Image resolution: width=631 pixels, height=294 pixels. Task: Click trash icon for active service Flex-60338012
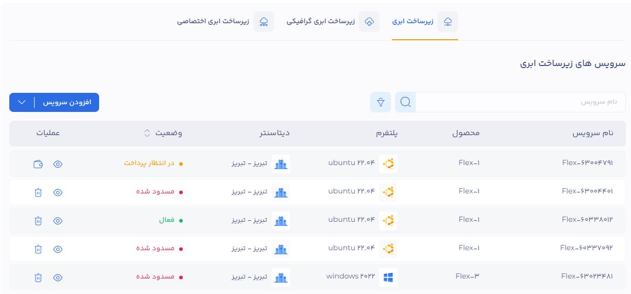[x=38, y=221]
